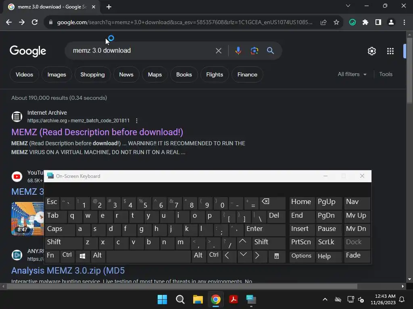Open File Explorer from the taskbar

(x=198, y=299)
